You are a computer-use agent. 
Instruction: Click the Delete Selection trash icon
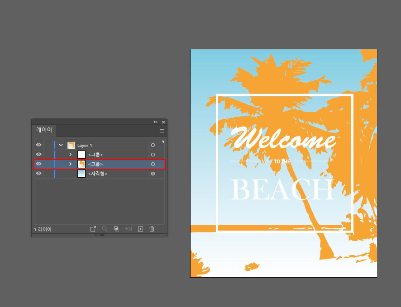(152, 229)
